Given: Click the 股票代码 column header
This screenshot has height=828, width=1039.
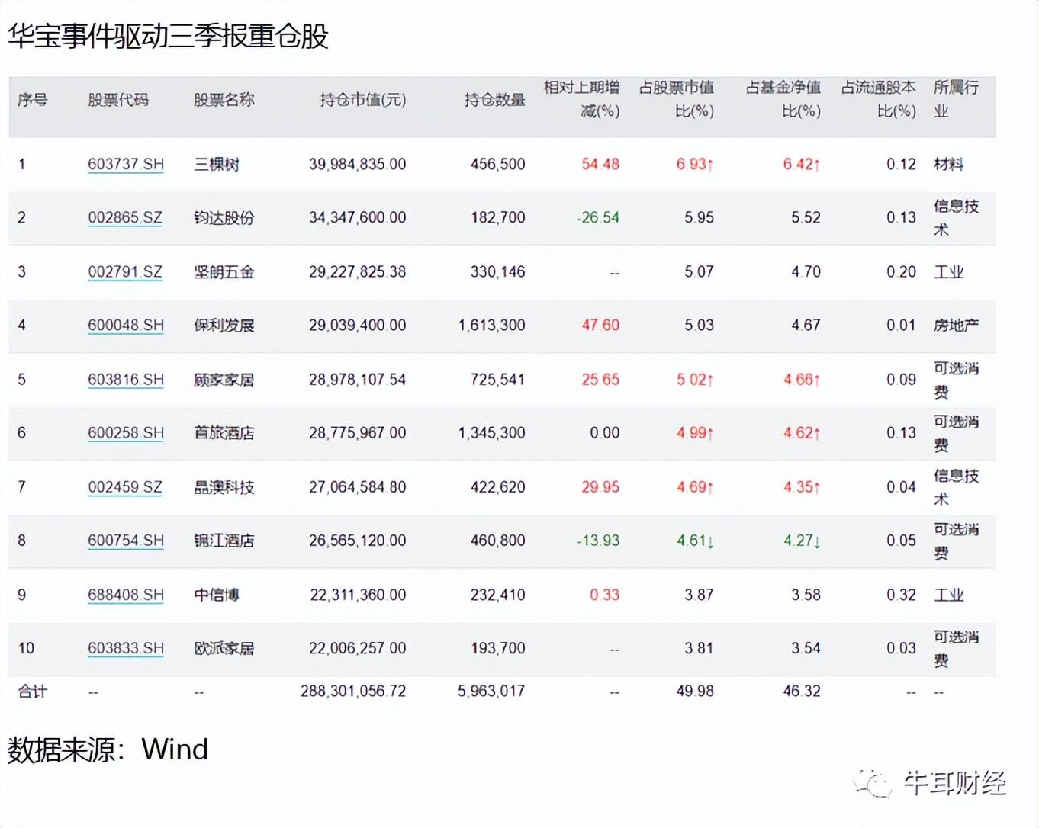Looking at the screenshot, I should click(118, 100).
